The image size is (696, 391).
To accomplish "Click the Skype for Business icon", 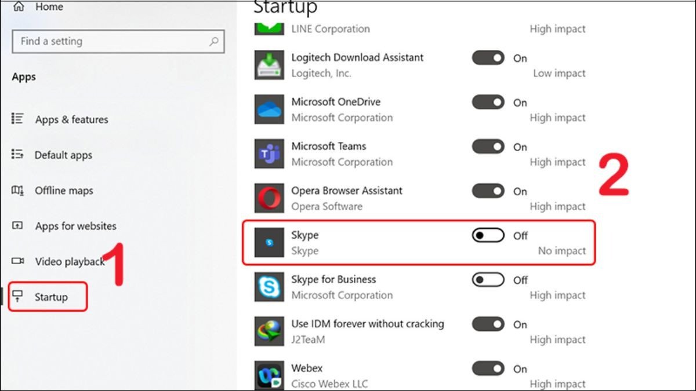I will [x=269, y=287].
